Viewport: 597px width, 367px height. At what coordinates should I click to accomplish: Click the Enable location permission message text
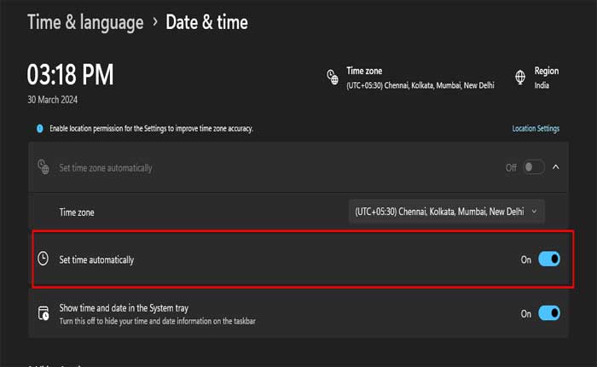point(150,129)
